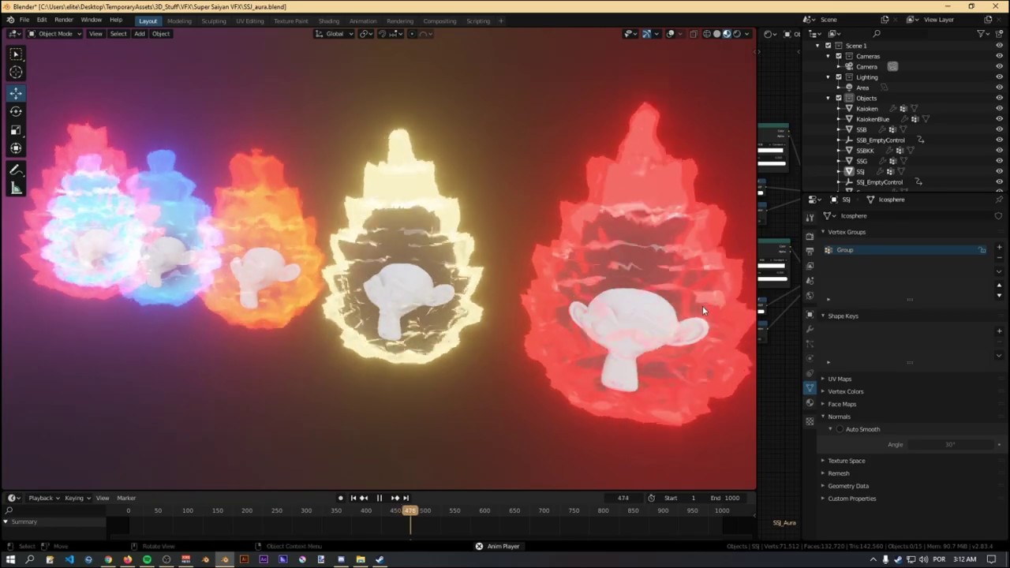Switch to the Compositing workspace tab
The height and width of the screenshot is (568, 1010).
(440, 21)
